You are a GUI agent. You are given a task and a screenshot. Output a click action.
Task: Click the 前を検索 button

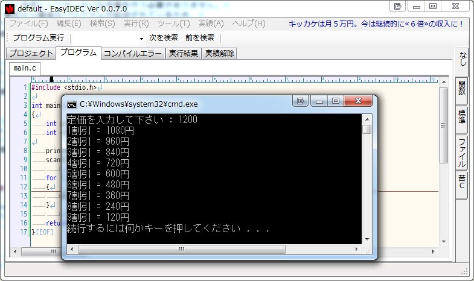click(x=200, y=38)
